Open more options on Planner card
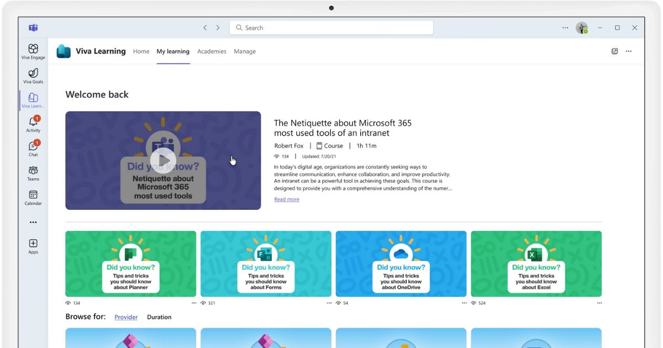The width and height of the screenshot is (663, 348). (x=193, y=303)
